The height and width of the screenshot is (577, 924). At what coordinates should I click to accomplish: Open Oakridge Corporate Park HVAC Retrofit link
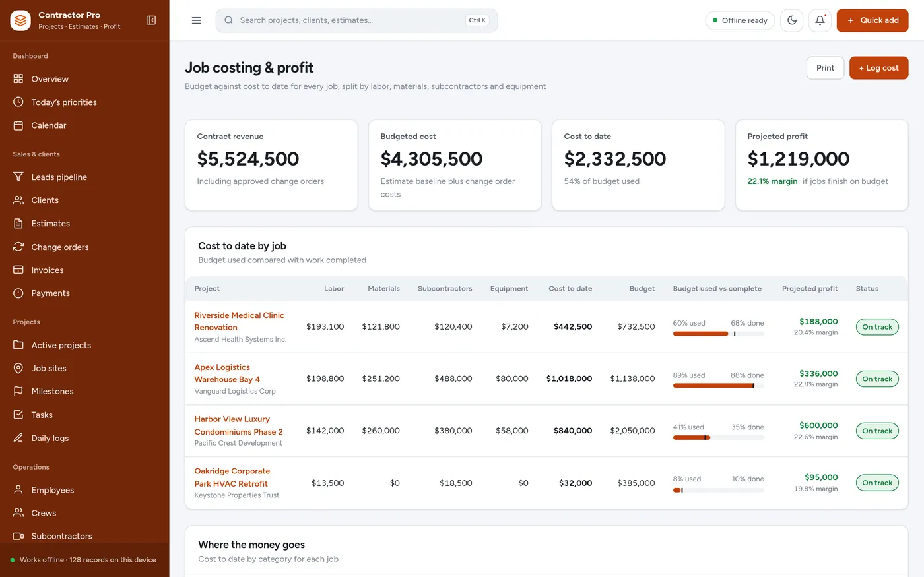[232, 477]
